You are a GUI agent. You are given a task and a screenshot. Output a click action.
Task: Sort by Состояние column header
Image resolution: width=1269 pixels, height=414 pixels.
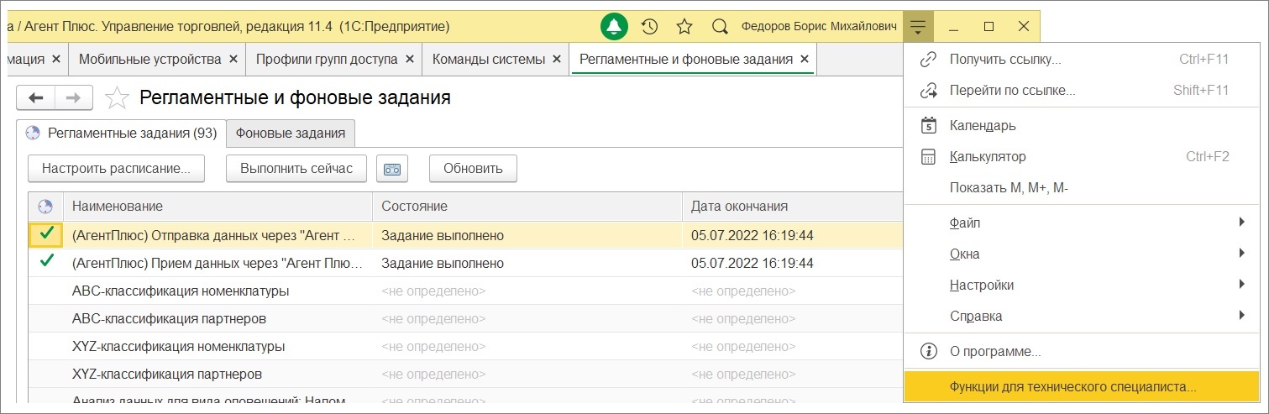[x=527, y=206]
